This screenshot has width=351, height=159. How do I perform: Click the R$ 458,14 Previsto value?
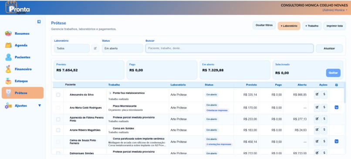250,142
